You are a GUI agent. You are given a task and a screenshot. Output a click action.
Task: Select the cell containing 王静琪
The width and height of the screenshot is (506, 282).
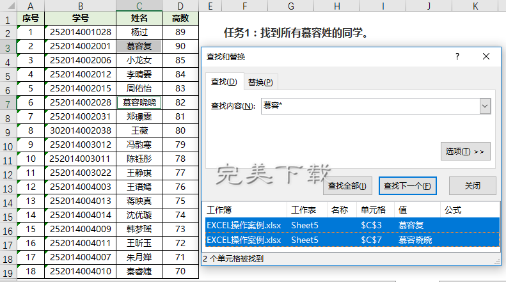pos(139,173)
